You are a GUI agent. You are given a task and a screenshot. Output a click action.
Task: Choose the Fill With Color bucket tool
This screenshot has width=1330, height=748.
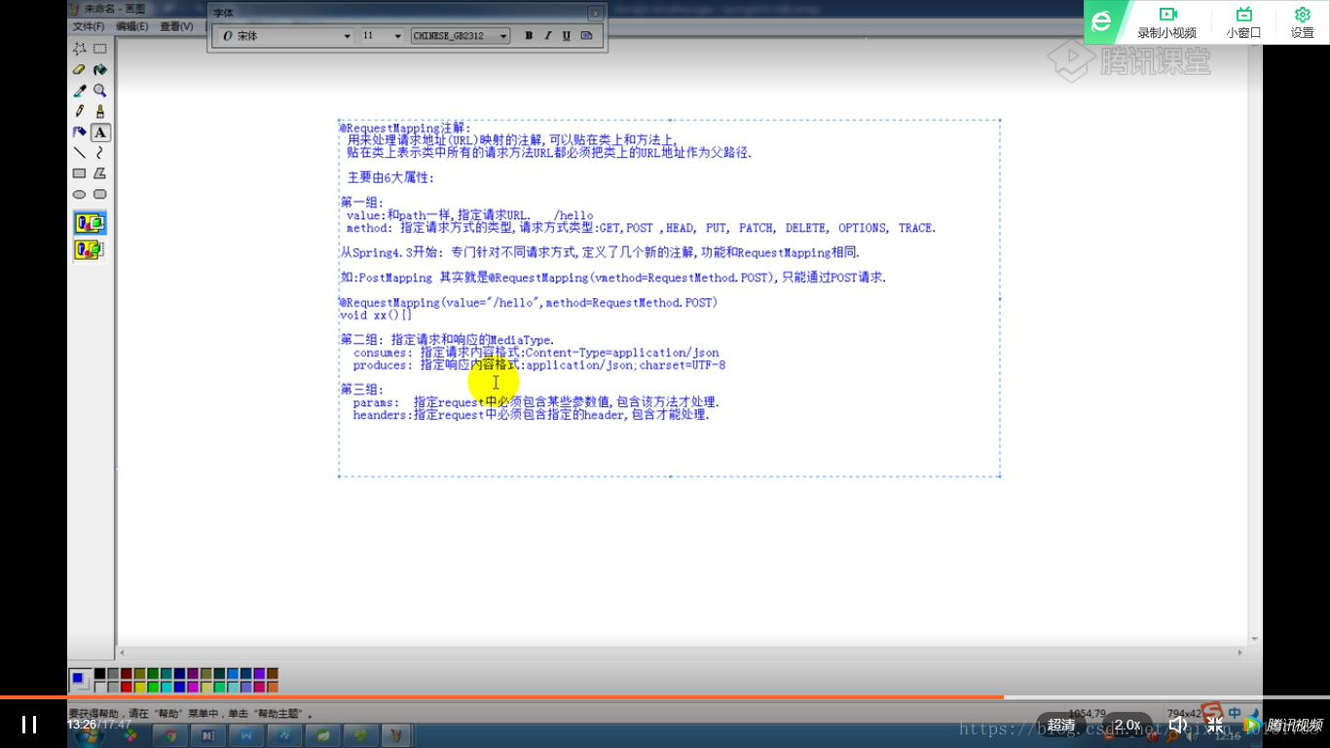(100, 70)
